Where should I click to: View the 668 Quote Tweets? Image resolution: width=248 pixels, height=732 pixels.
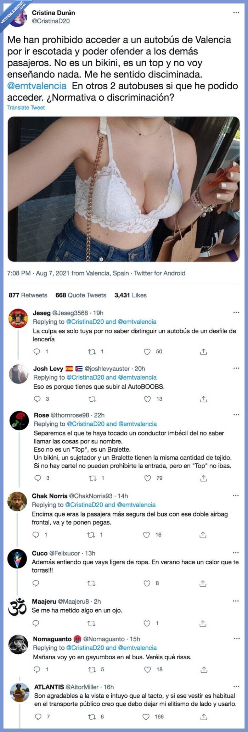click(81, 295)
